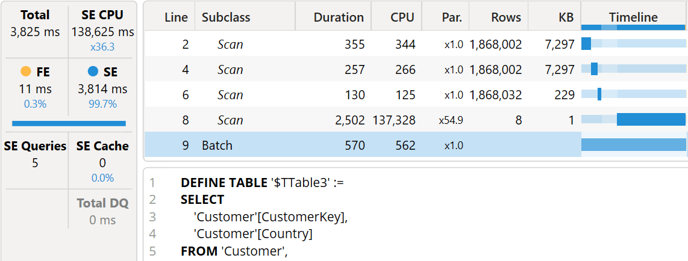
Task: Click the timeline bar of Batch row
Action: [x=633, y=145]
